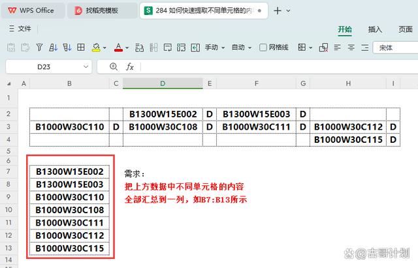Sort descending with the funnel-arrow icon
Viewport: 418px width, 268px height.
coord(67,48)
